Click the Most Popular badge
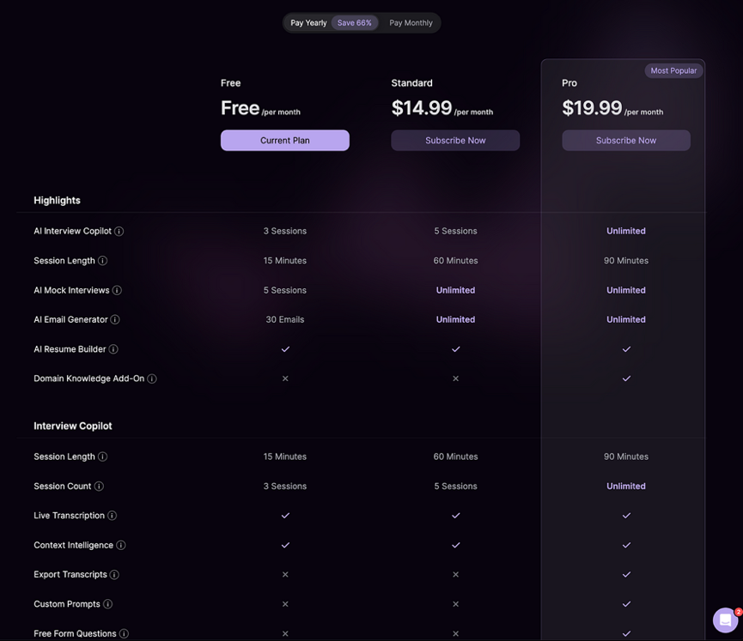The height and width of the screenshot is (641, 743). coord(673,70)
